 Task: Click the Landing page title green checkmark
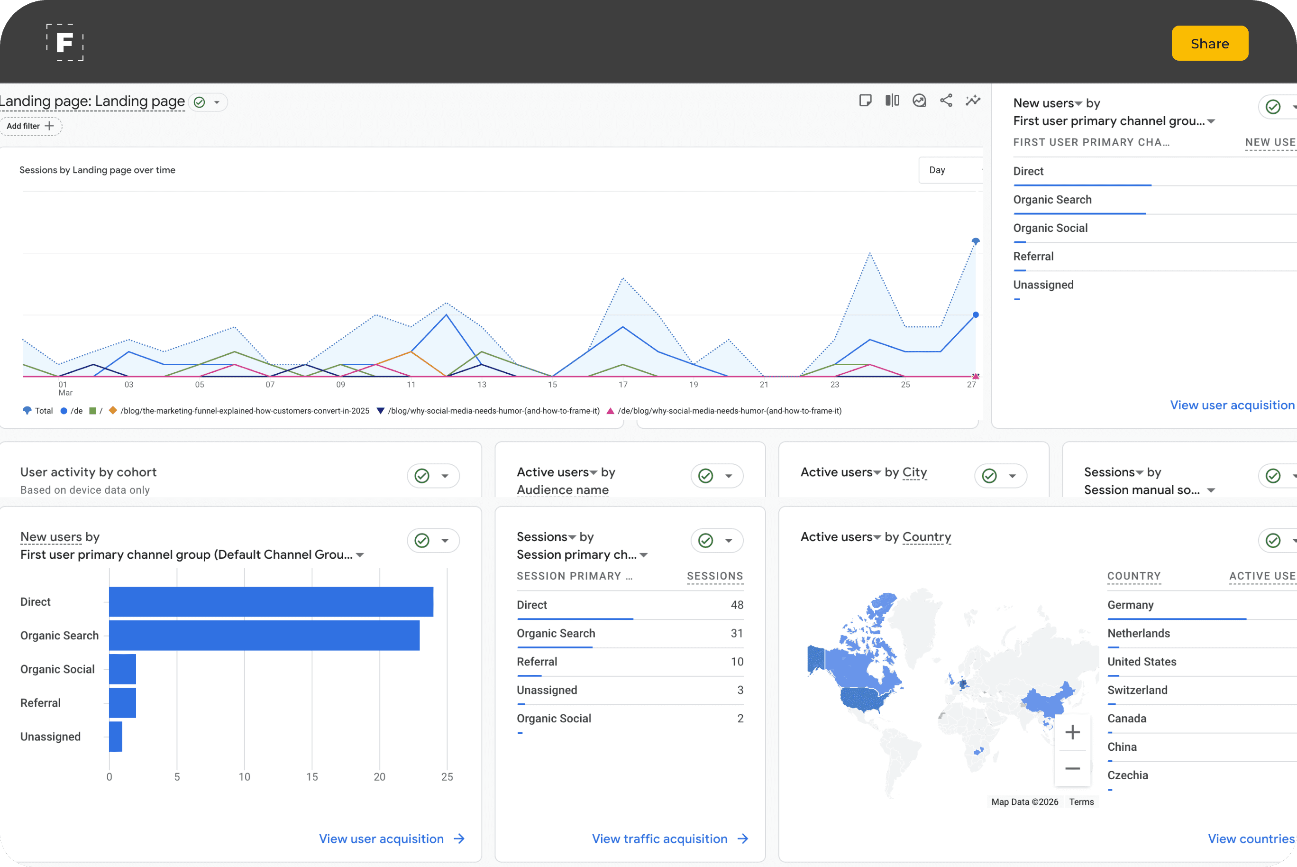point(200,102)
